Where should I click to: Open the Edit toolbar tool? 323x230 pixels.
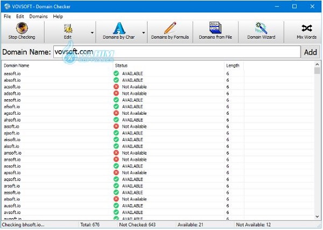[68, 32]
